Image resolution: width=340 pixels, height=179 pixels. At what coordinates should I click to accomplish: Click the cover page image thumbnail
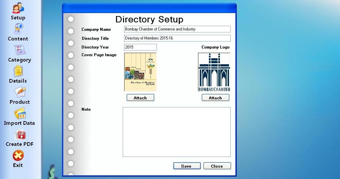pos(140,72)
